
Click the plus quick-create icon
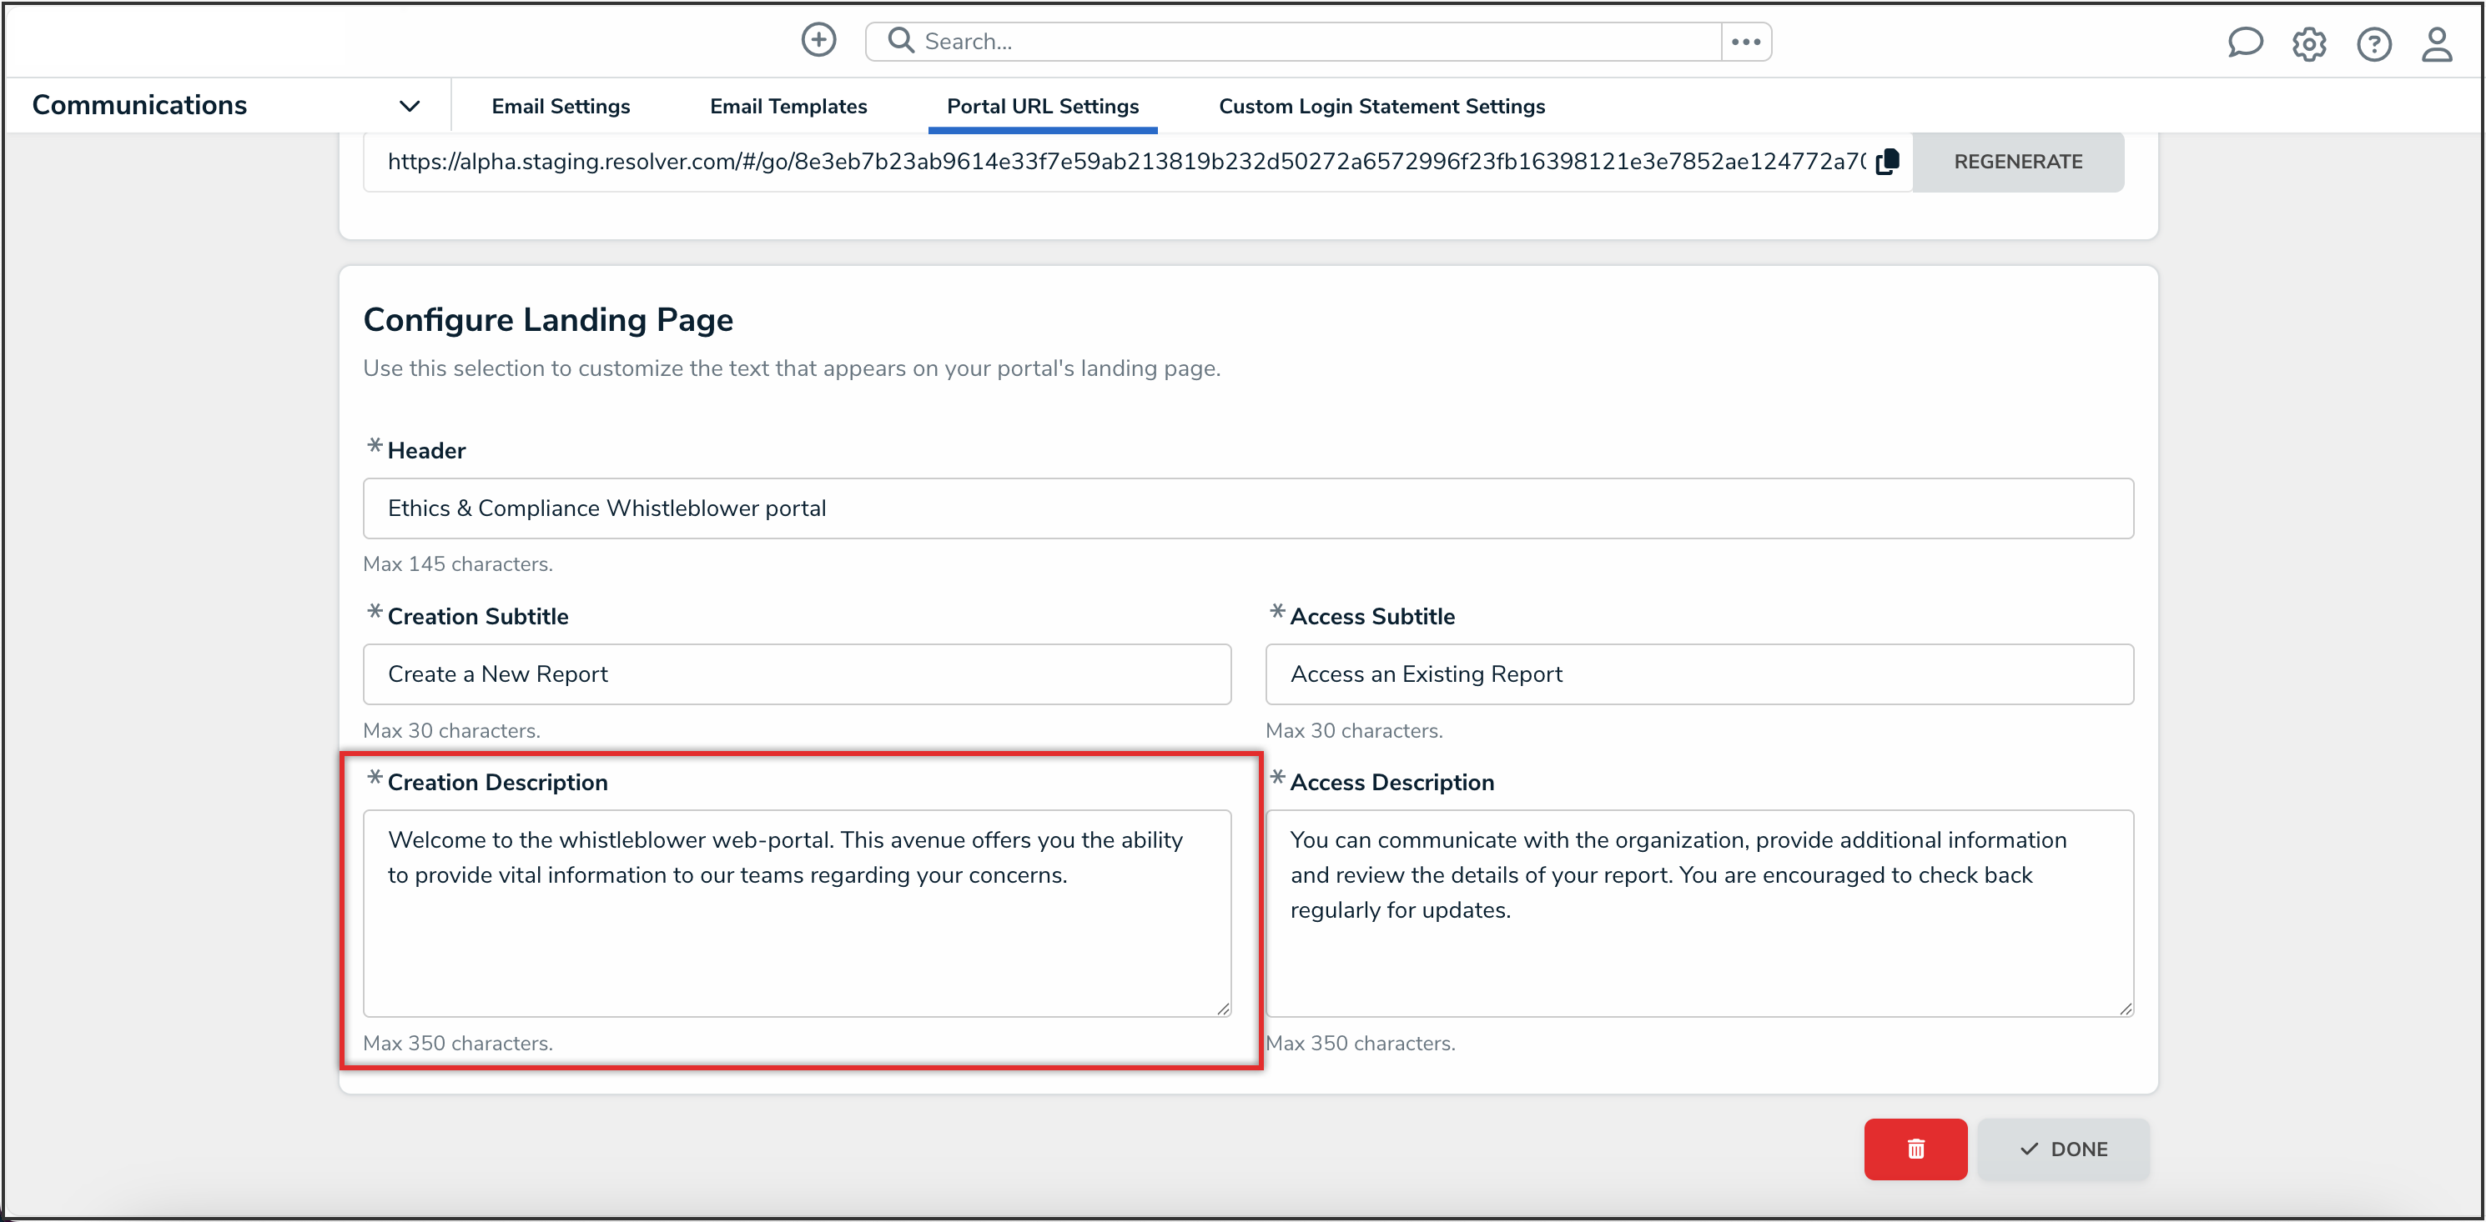tap(818, 41)
